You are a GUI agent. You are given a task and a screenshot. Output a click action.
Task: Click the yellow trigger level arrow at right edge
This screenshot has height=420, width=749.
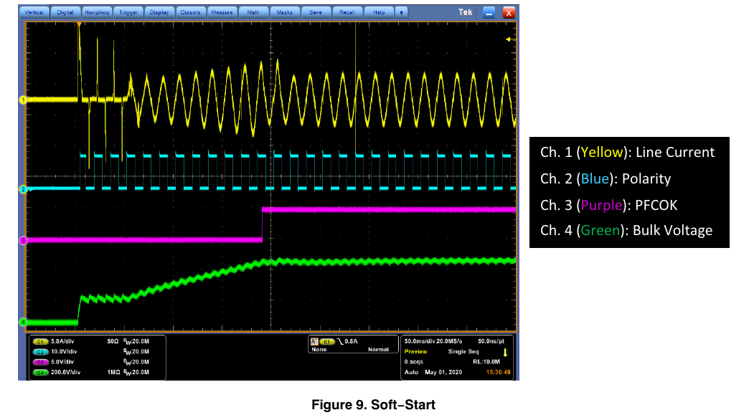[510, 39]
